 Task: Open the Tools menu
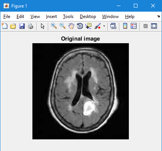pyautogui.click(x=68, y=17)
